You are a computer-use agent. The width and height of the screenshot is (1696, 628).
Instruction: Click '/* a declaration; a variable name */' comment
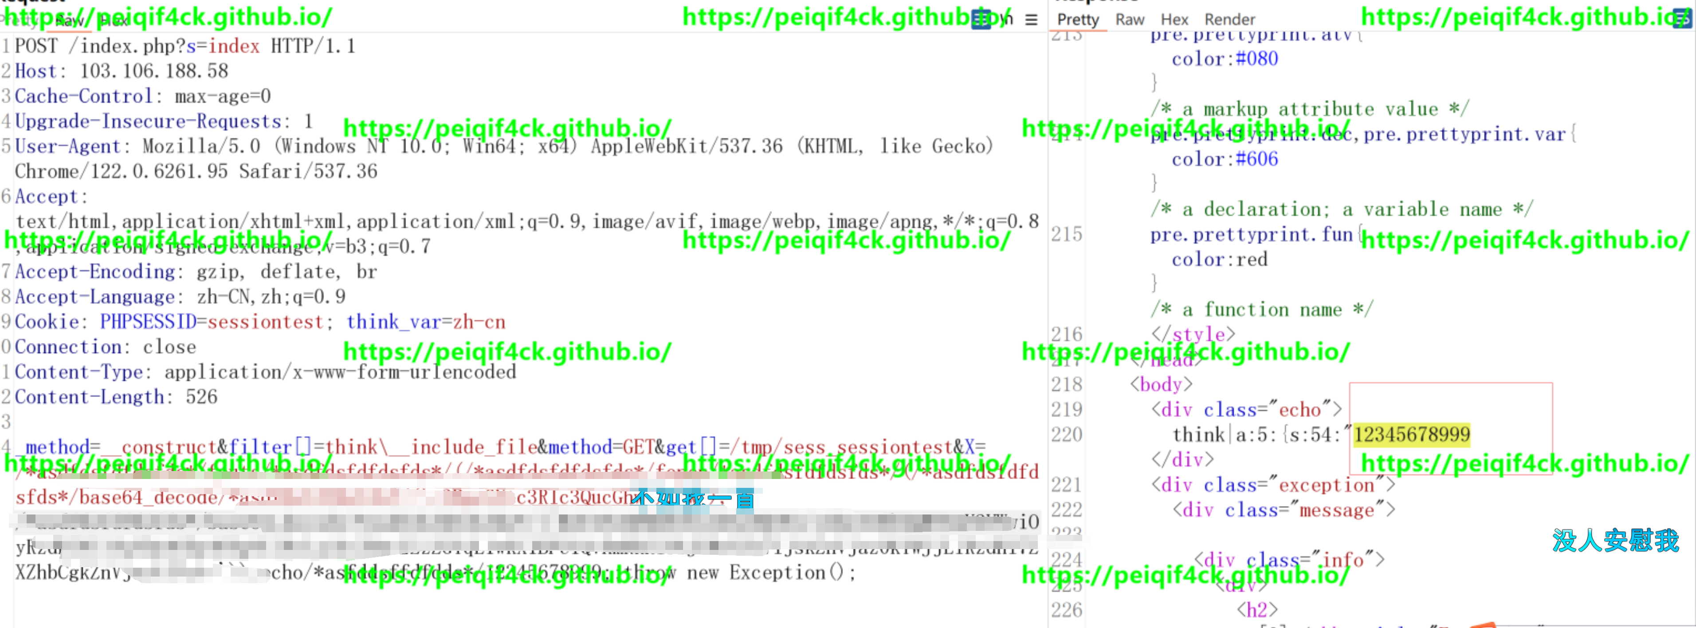1342,209
